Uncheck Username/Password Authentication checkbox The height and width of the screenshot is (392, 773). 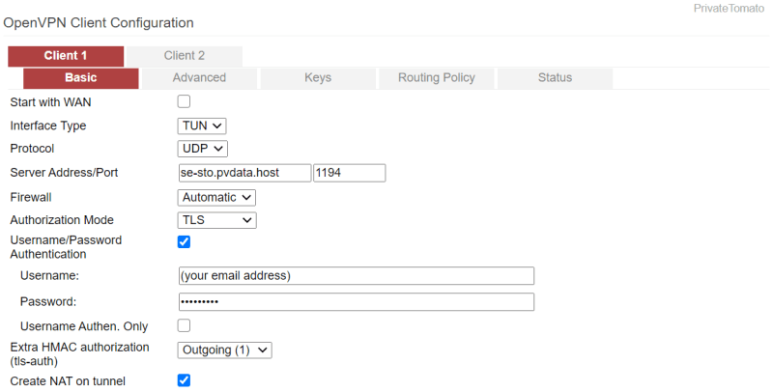click(185, 241)
